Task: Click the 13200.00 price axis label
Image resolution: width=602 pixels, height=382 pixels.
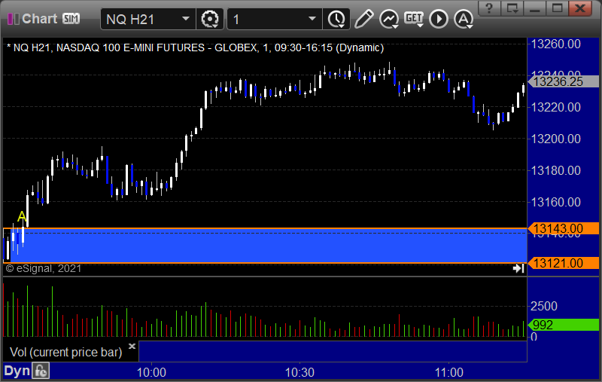Action: pyautogui.click(x=555, y=139)
